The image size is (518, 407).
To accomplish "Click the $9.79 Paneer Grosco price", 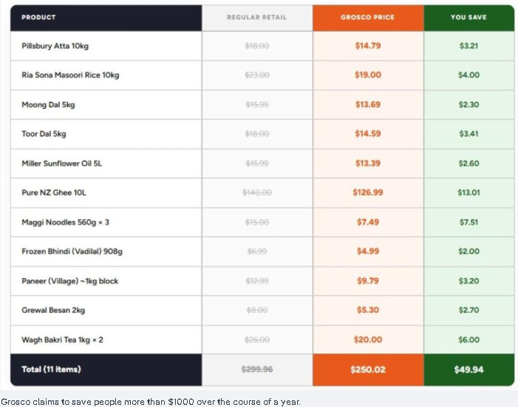I will coord(368,281).
